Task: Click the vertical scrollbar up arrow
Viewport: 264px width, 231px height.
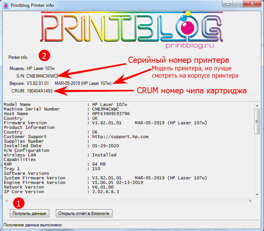Action: click(x=257, y=106)
